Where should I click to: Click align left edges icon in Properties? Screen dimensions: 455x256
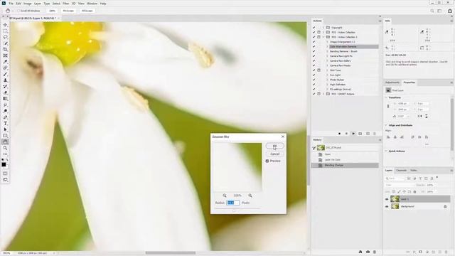[x=388, y=137]
